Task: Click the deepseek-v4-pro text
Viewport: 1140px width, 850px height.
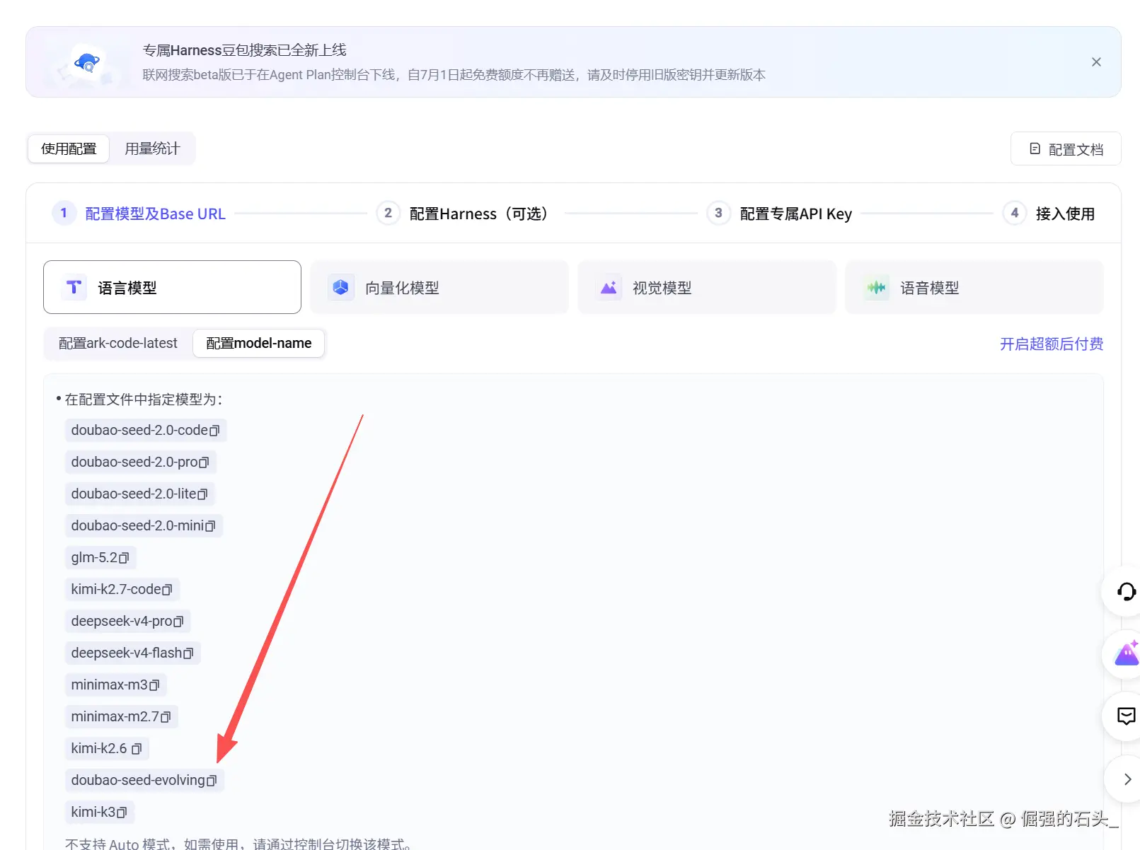Action: coord(122,622)
